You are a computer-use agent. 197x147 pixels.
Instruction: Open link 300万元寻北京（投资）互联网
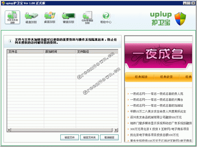click(x=160, y=129)
